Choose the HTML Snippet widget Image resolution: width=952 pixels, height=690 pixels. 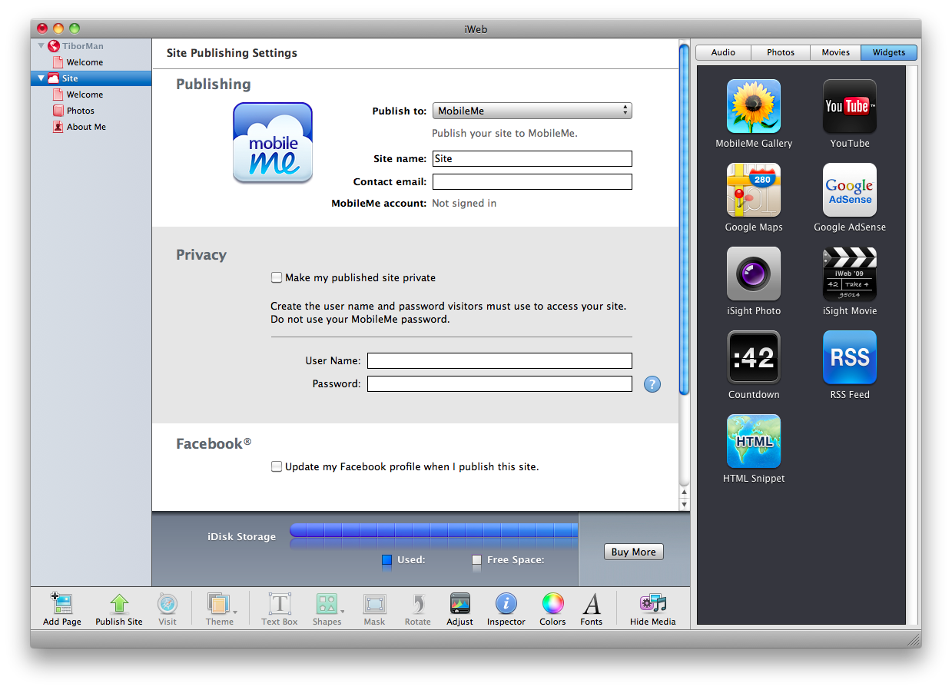(x=754, y=442)
